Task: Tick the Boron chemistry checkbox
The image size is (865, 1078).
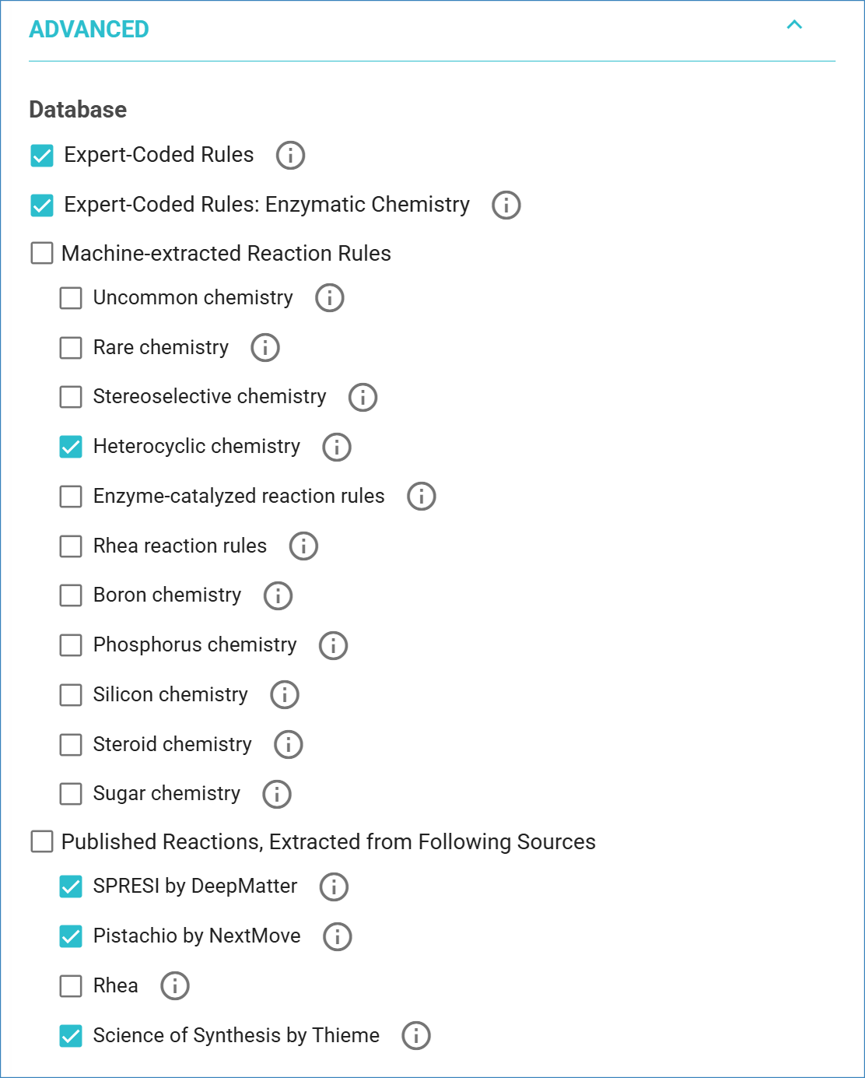Action: (71, 595)
